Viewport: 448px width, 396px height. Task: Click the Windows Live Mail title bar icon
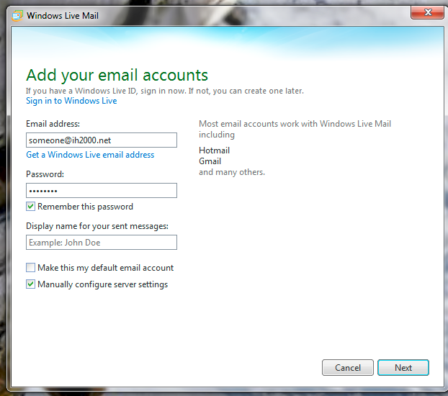(x=17, y=16)
